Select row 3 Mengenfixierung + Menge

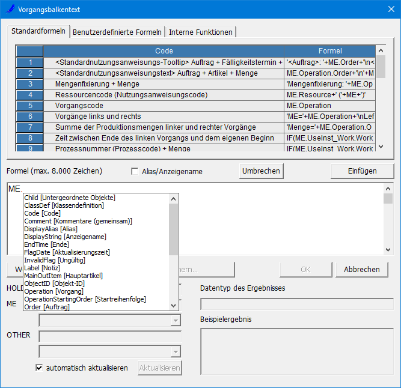[164, 84]
